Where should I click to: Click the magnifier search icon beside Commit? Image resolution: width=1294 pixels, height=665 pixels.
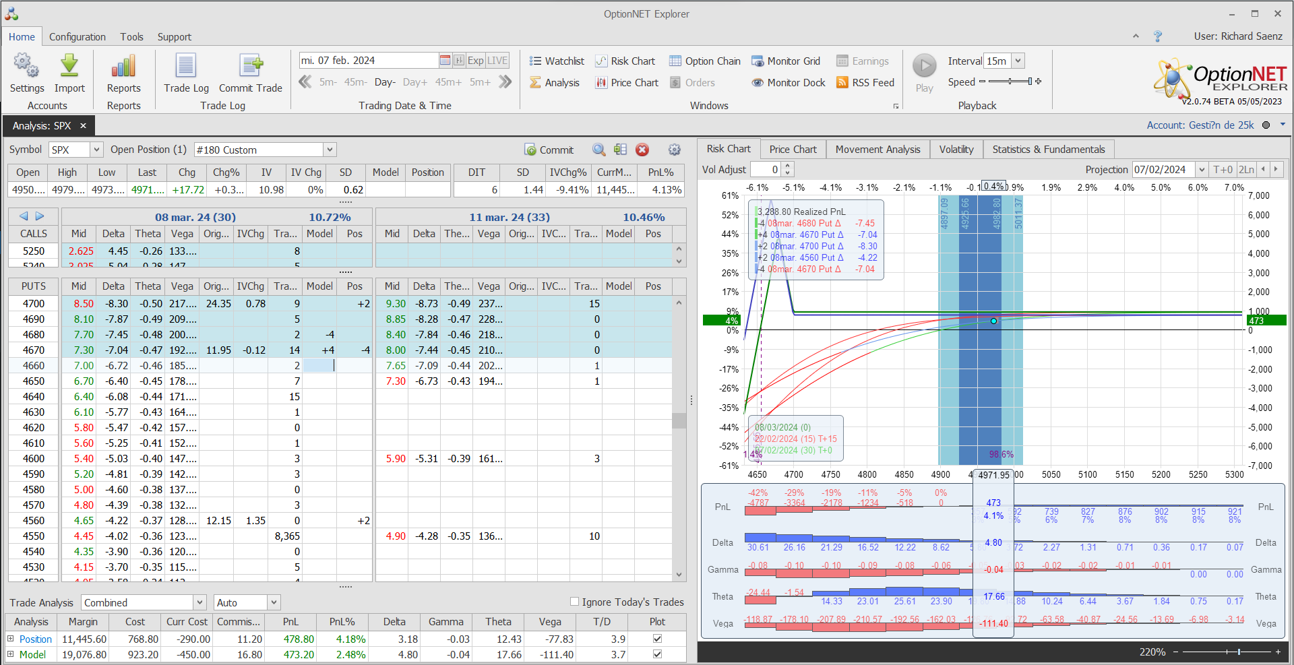pos(598,150)
